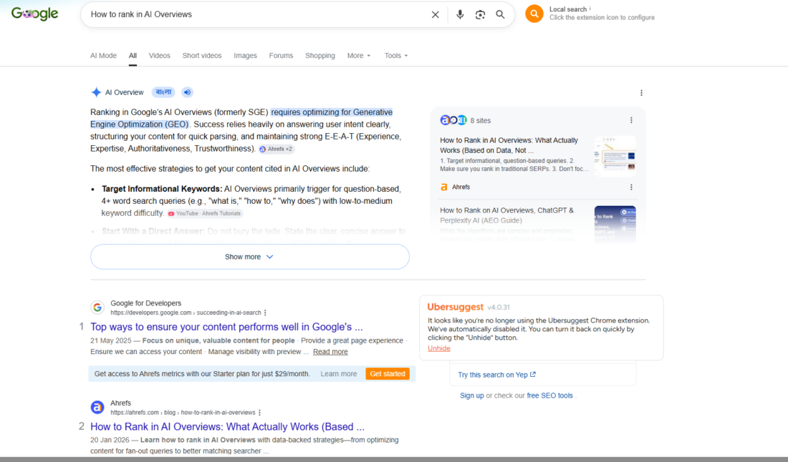788x462 pixels.
Task: Open the 'What Actually Works' source card title
Action: coord(509,145)
